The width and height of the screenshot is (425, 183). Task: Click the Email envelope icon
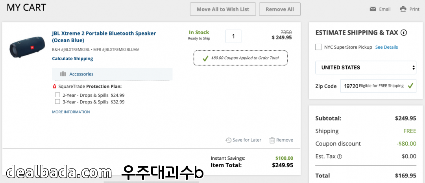pos(373,9)
